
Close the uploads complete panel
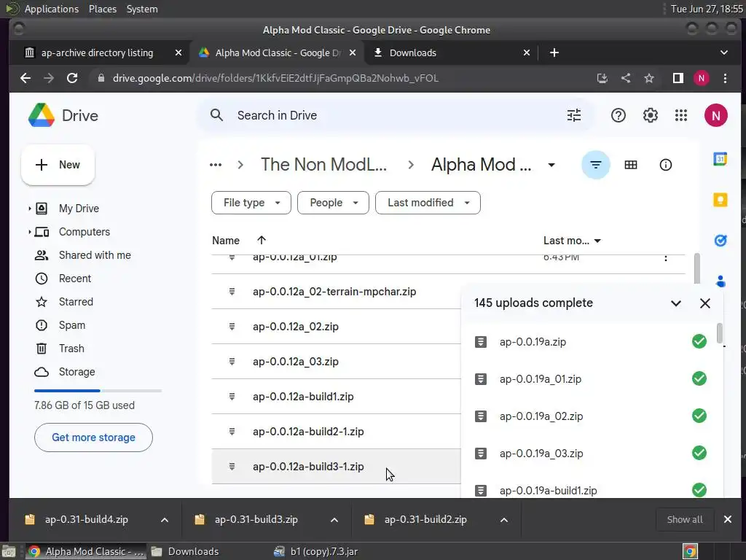point(705,303)
